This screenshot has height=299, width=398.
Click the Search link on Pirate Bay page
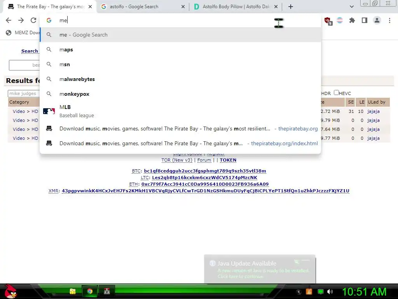click(30, 51)
